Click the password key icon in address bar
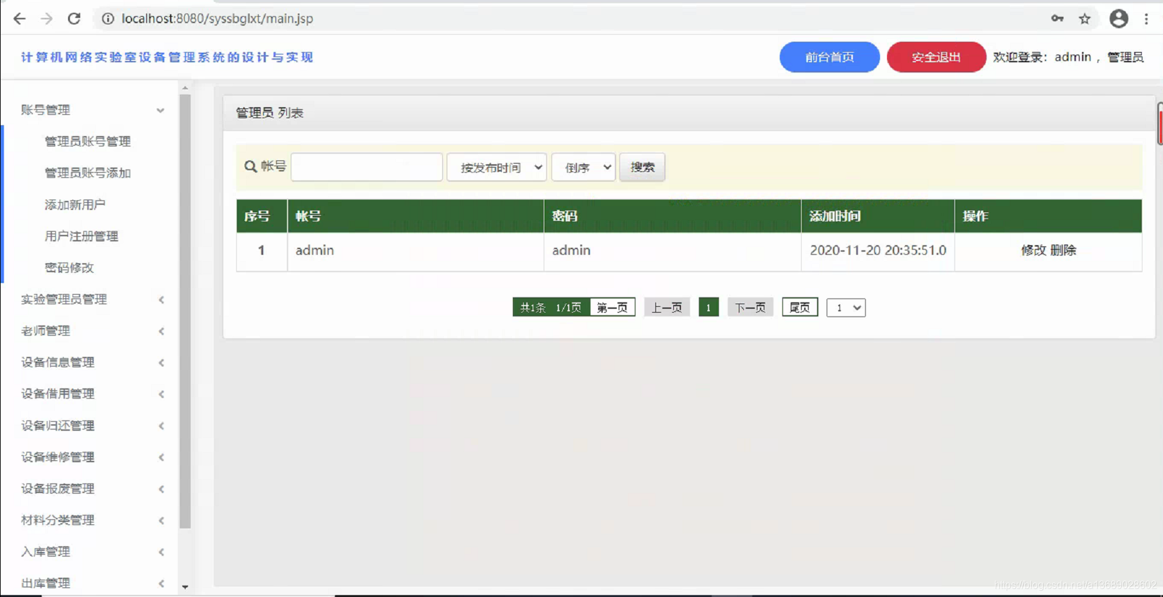This screenshot has width=1163, height=597. [x=1057, y=19]
